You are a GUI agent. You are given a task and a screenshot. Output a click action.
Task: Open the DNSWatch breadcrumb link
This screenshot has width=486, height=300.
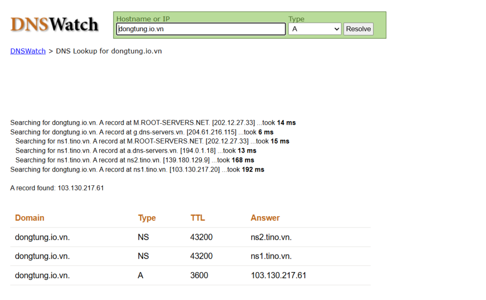coord(28,51)
